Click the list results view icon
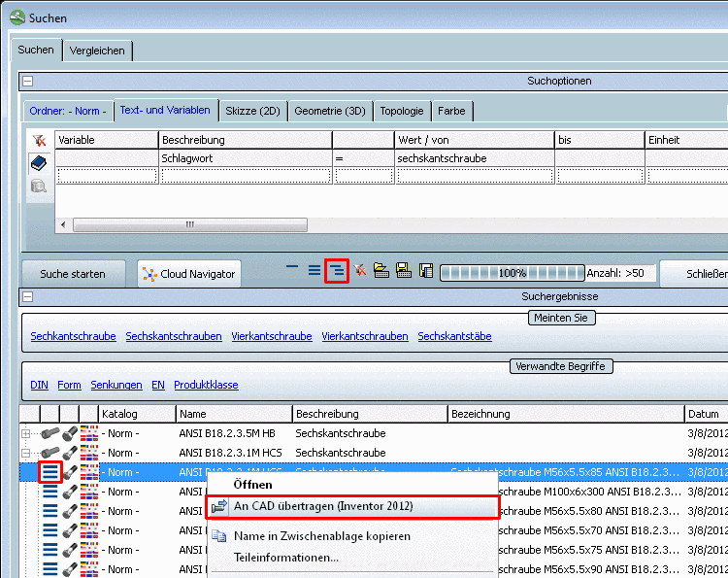The image size is (728, 578). click(314, 271)
